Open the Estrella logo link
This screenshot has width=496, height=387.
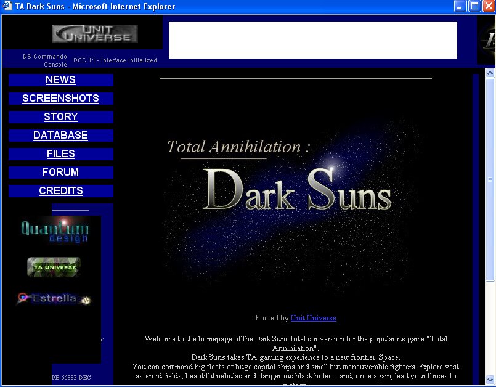click(54, 298)
